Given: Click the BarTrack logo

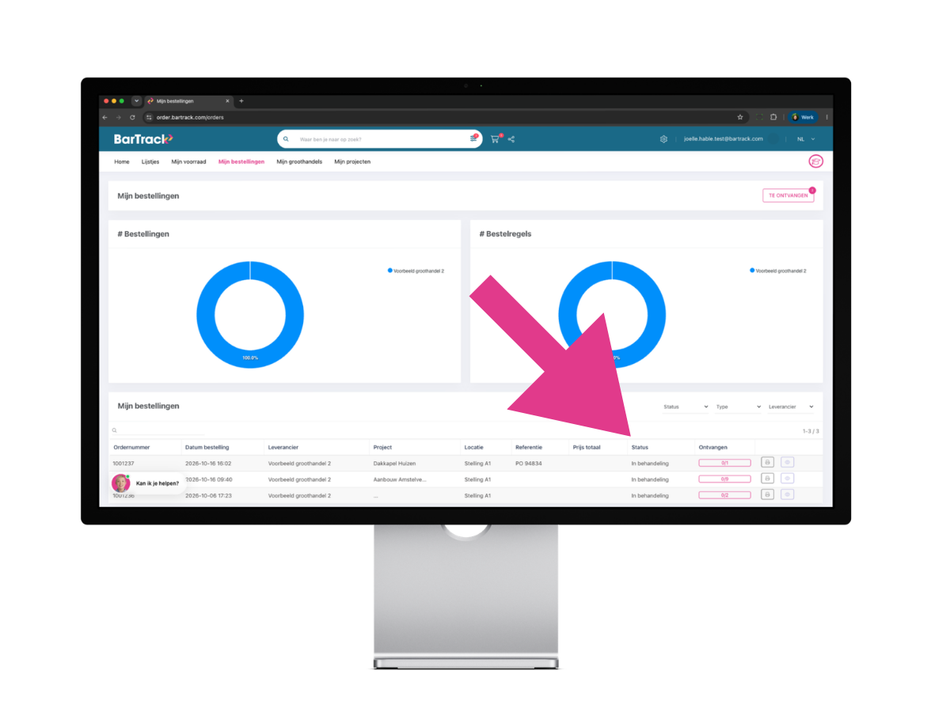Looking at the screenshot, I should click(x=143, y=139).
